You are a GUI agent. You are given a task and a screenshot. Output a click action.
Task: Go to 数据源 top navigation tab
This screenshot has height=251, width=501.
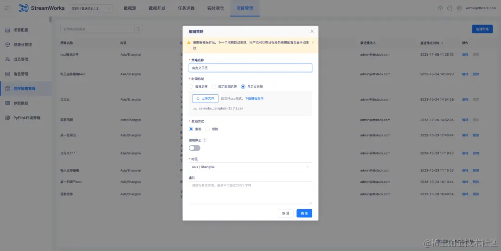(x=130, y=8)
